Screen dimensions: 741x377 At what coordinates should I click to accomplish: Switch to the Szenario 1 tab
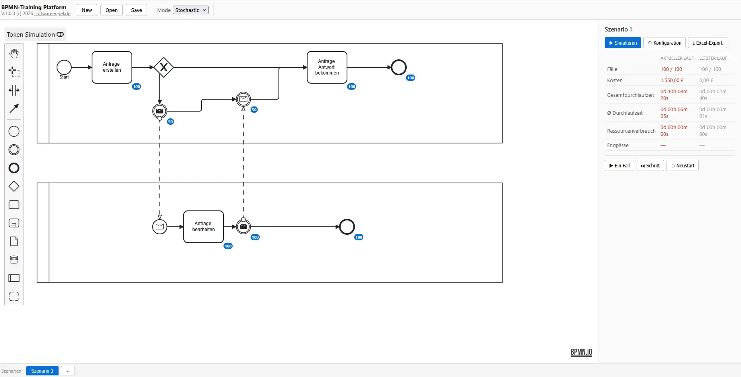pyautogui.click(x=42, y=371)
